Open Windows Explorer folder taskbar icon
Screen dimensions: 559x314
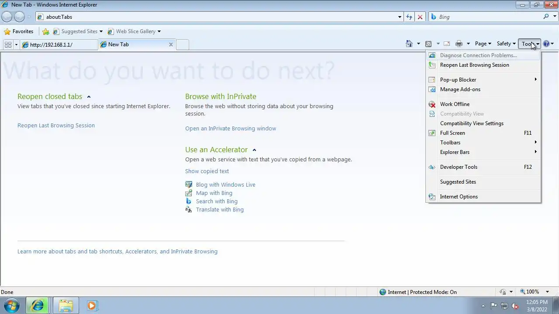pos(66,305)
